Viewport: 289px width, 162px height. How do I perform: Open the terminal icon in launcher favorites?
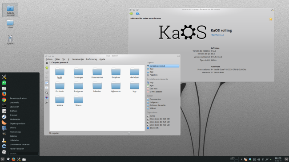pyautogui.click(x=4, y=106)
